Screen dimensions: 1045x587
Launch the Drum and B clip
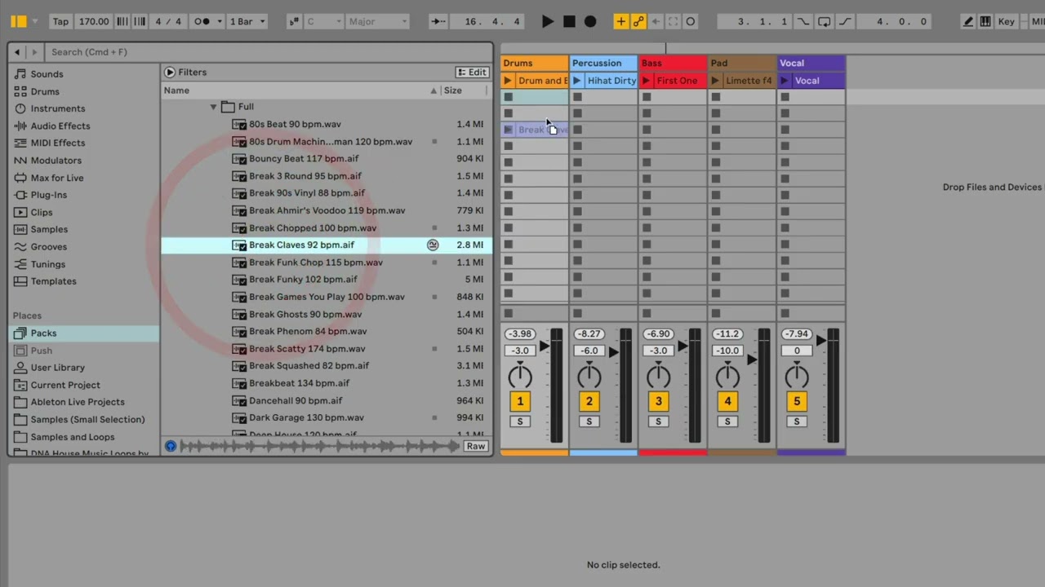(x=508, y=81)
